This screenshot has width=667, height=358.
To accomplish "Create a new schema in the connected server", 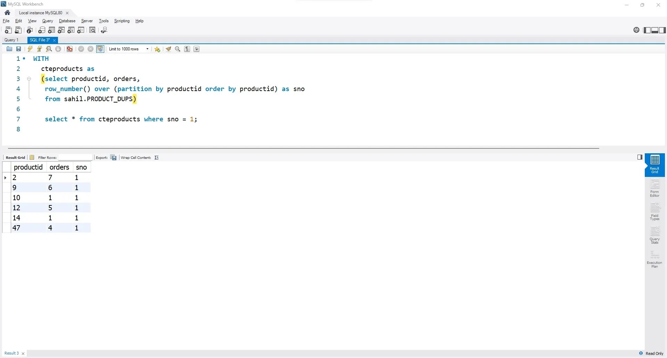I will click(42, 30).
